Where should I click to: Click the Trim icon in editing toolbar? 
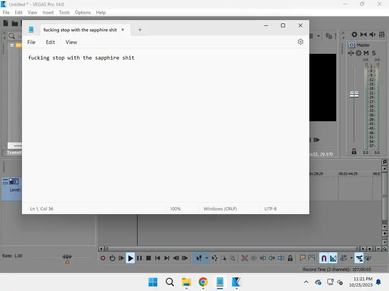[253, 258]
